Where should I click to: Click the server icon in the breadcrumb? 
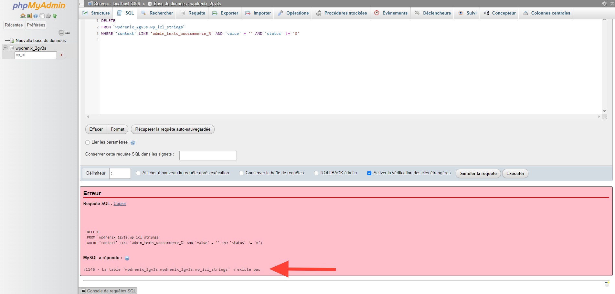point(90,4)
